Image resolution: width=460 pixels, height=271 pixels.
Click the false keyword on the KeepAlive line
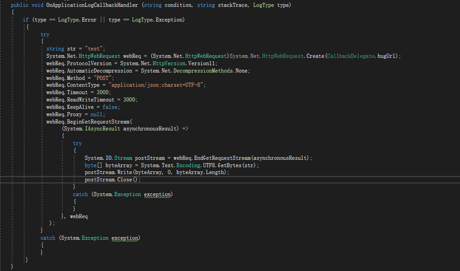(x=110, y=107)
